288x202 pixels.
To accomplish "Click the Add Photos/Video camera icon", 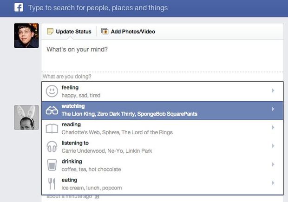I will (105, 32).
